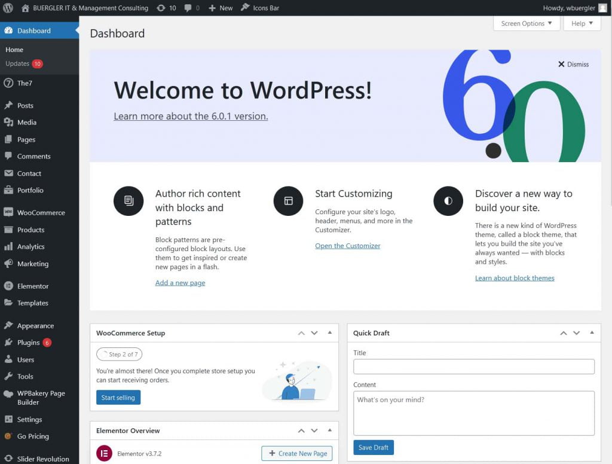Open The7 theme icon in sidebar
612x464 pixels.
(8, 83)
